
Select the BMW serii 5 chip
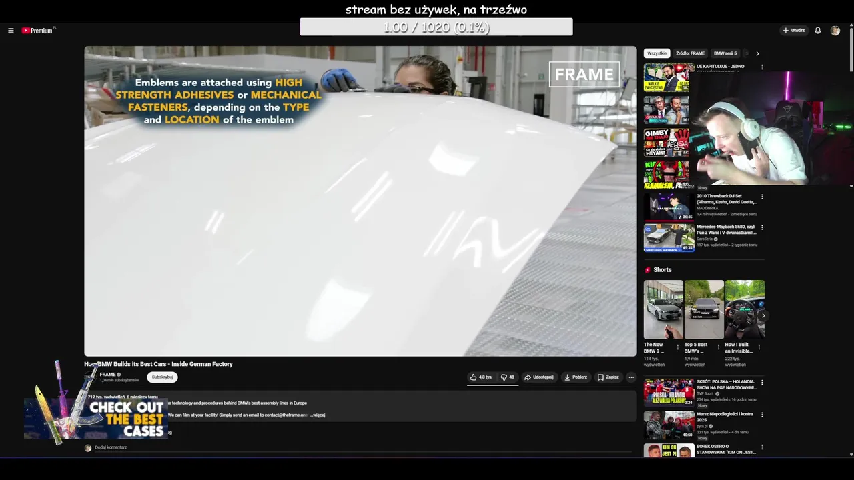pyautogui.click(x=725, y=53)
